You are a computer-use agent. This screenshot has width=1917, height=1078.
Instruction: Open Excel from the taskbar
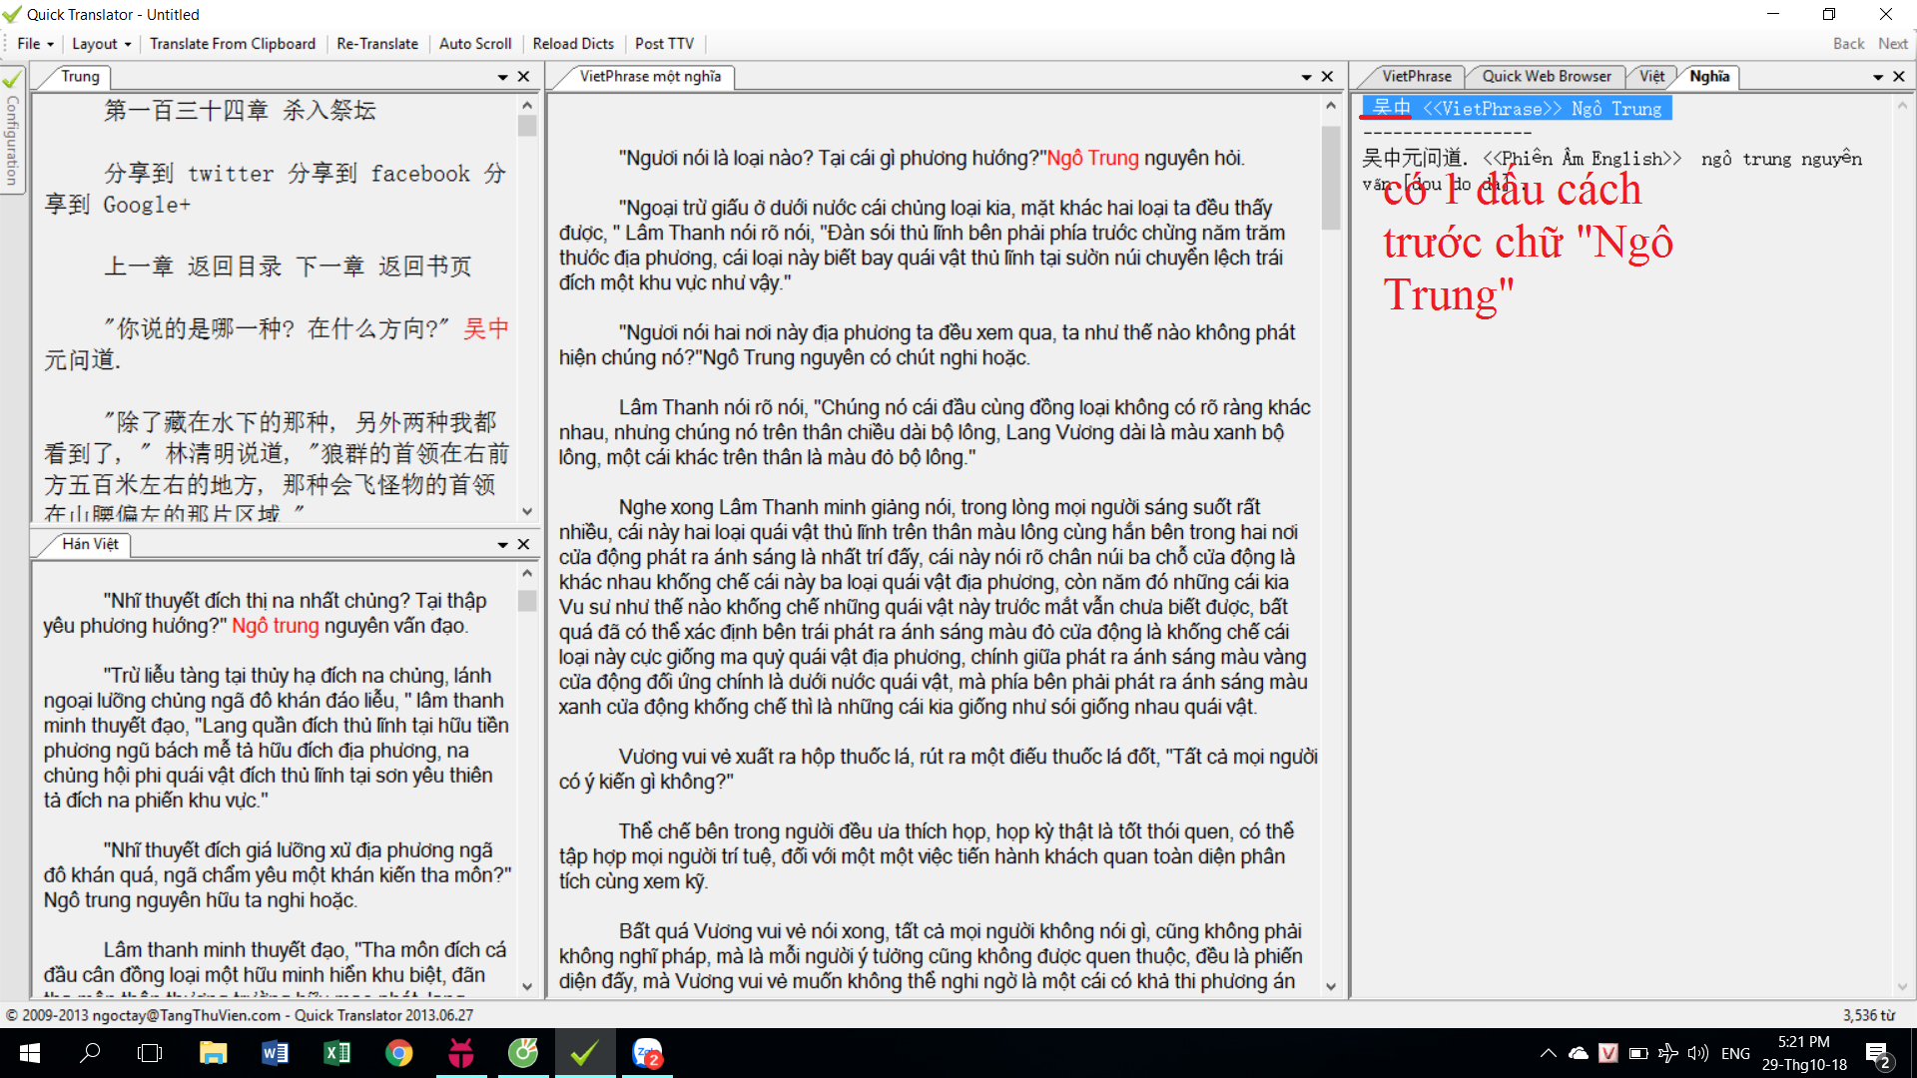click(336, 1053)
